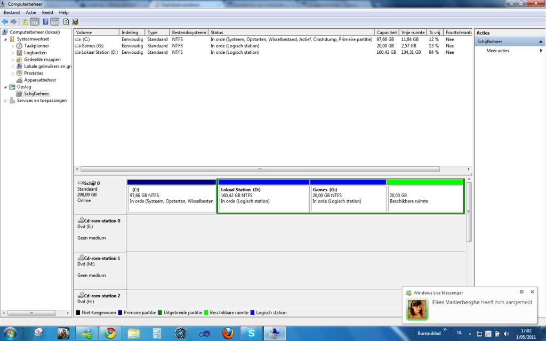Open the Beeld menu
The height and width of the screenshot is (341, 546).
[47, 12]
